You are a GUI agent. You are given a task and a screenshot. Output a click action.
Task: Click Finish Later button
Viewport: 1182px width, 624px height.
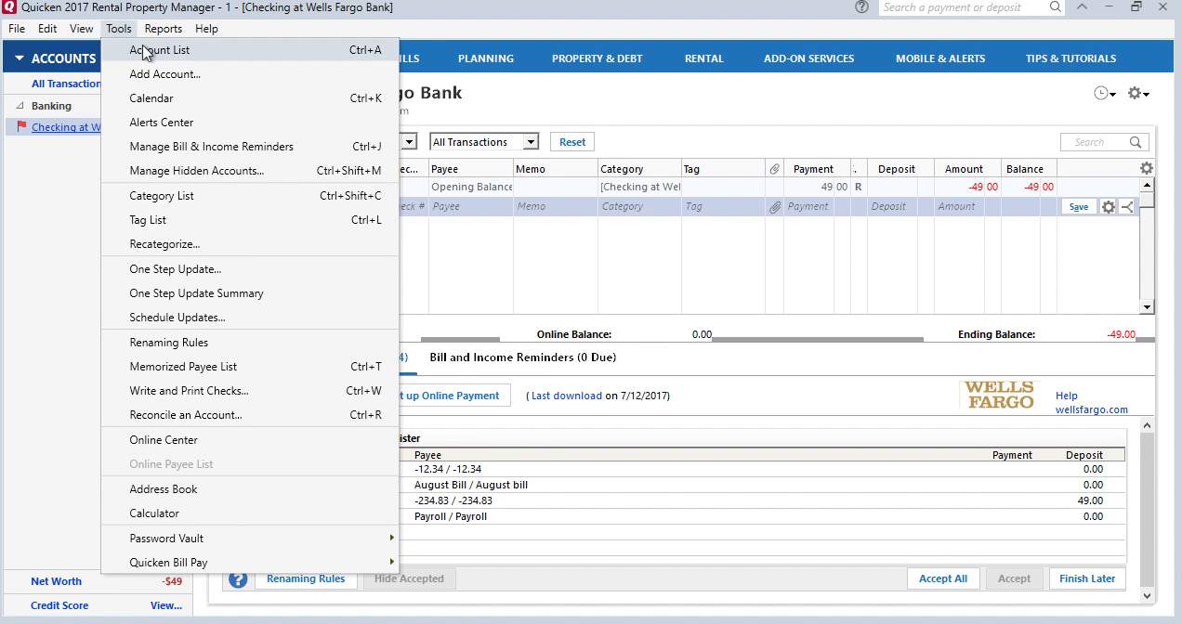pyautogui.click(x=1087, y=578)
